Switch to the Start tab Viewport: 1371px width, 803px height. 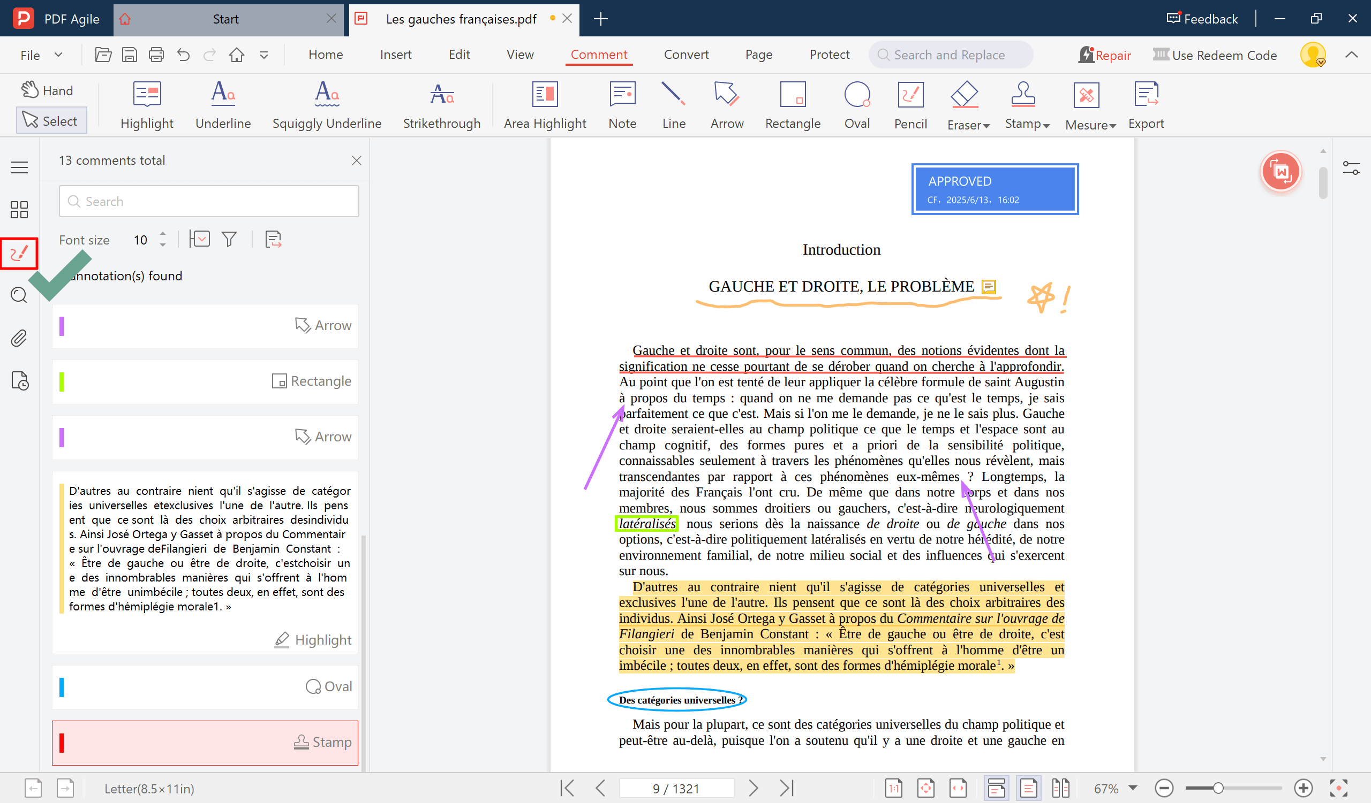tap(225, 19)
